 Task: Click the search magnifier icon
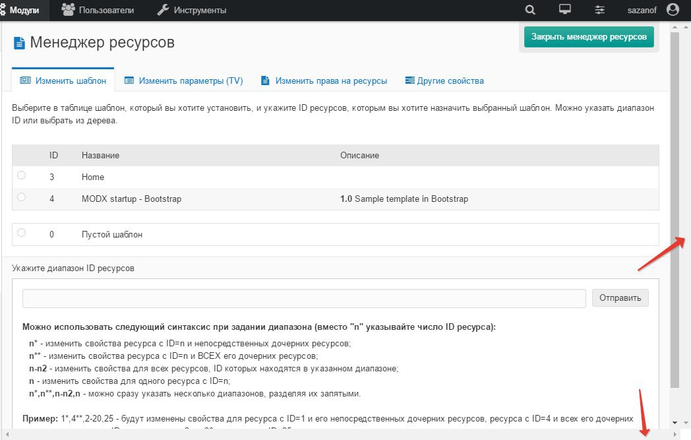tap(530, 10)
